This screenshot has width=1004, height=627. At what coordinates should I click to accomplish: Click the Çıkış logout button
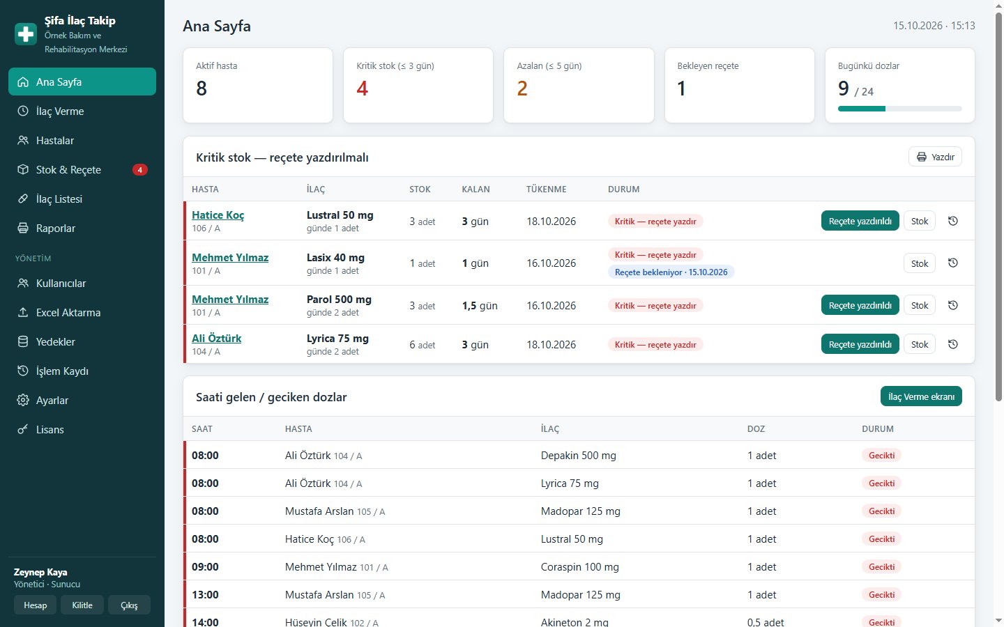coord(129,605)
